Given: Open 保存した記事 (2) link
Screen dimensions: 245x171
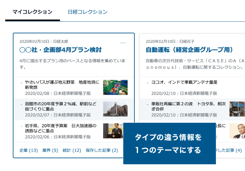Looking at the screenshot, I should point(102,151).
